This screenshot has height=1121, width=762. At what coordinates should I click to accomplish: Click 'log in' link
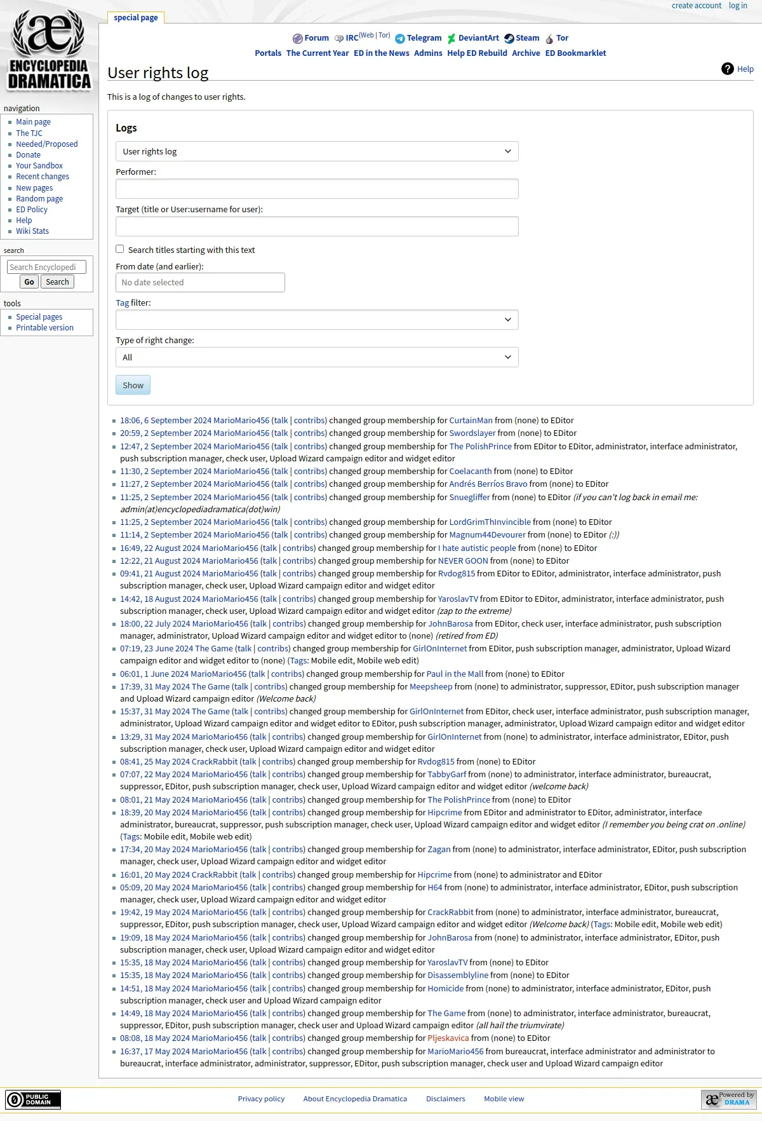pos(738,6)
